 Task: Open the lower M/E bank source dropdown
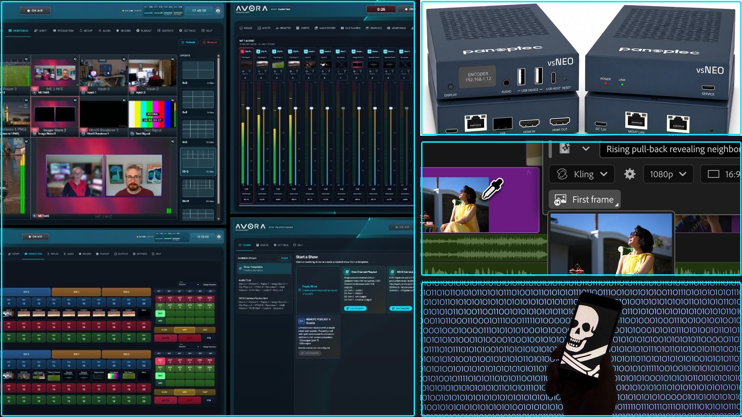click(189, 347)
